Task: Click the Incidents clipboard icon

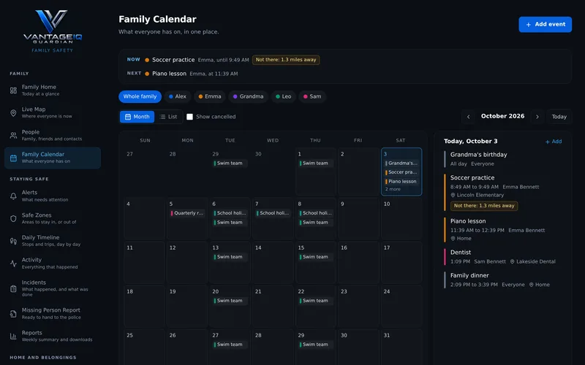Action: tap(13, 288)
